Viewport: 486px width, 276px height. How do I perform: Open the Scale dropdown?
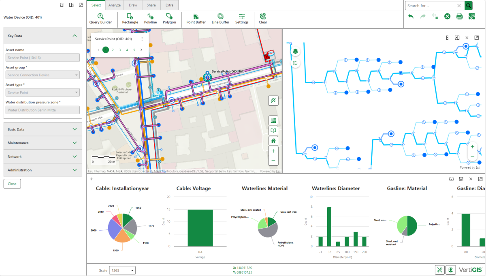[x=122, y=270]
